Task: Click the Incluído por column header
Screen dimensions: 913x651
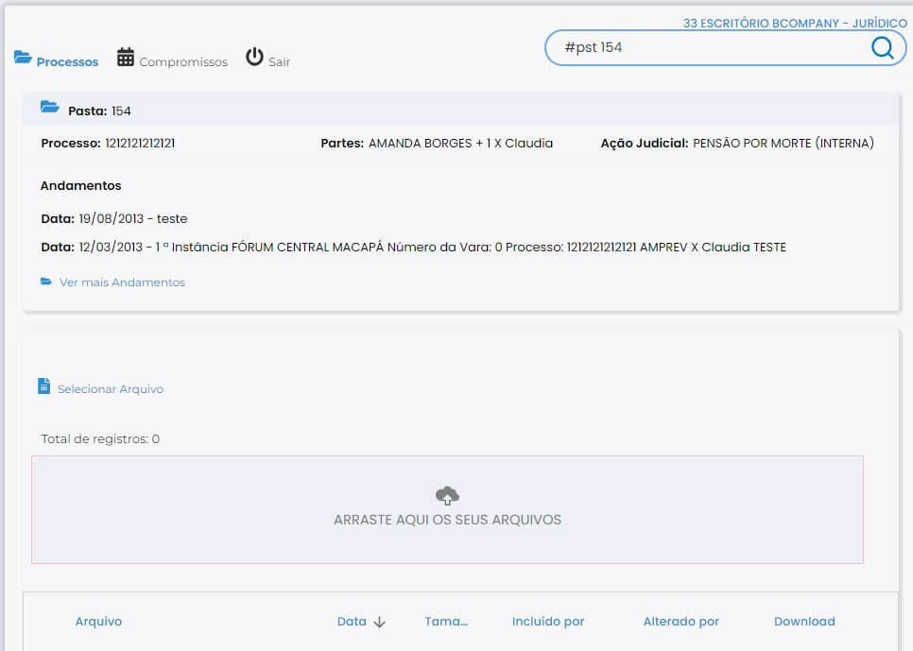Action: tap(548, 621)
